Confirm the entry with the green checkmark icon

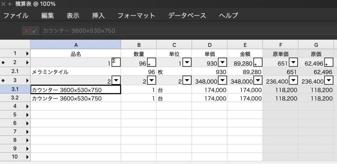[x=35, y=31]
